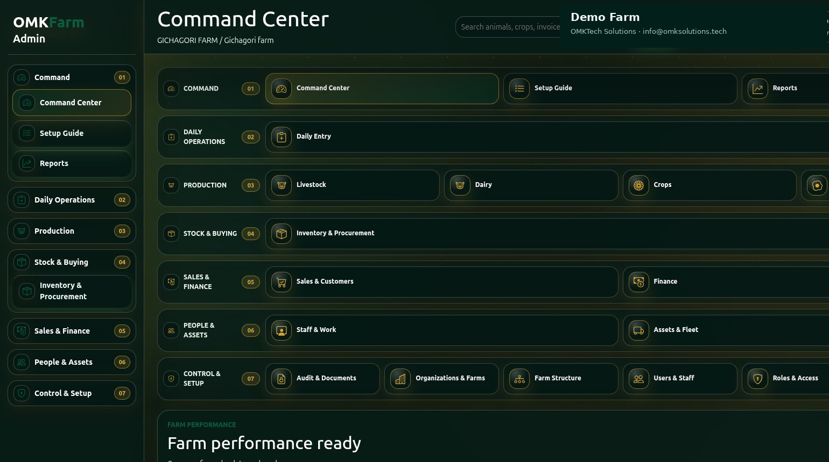
Task: Click the People & Assets sidebar icon
Action: click(x=22, y=362)
